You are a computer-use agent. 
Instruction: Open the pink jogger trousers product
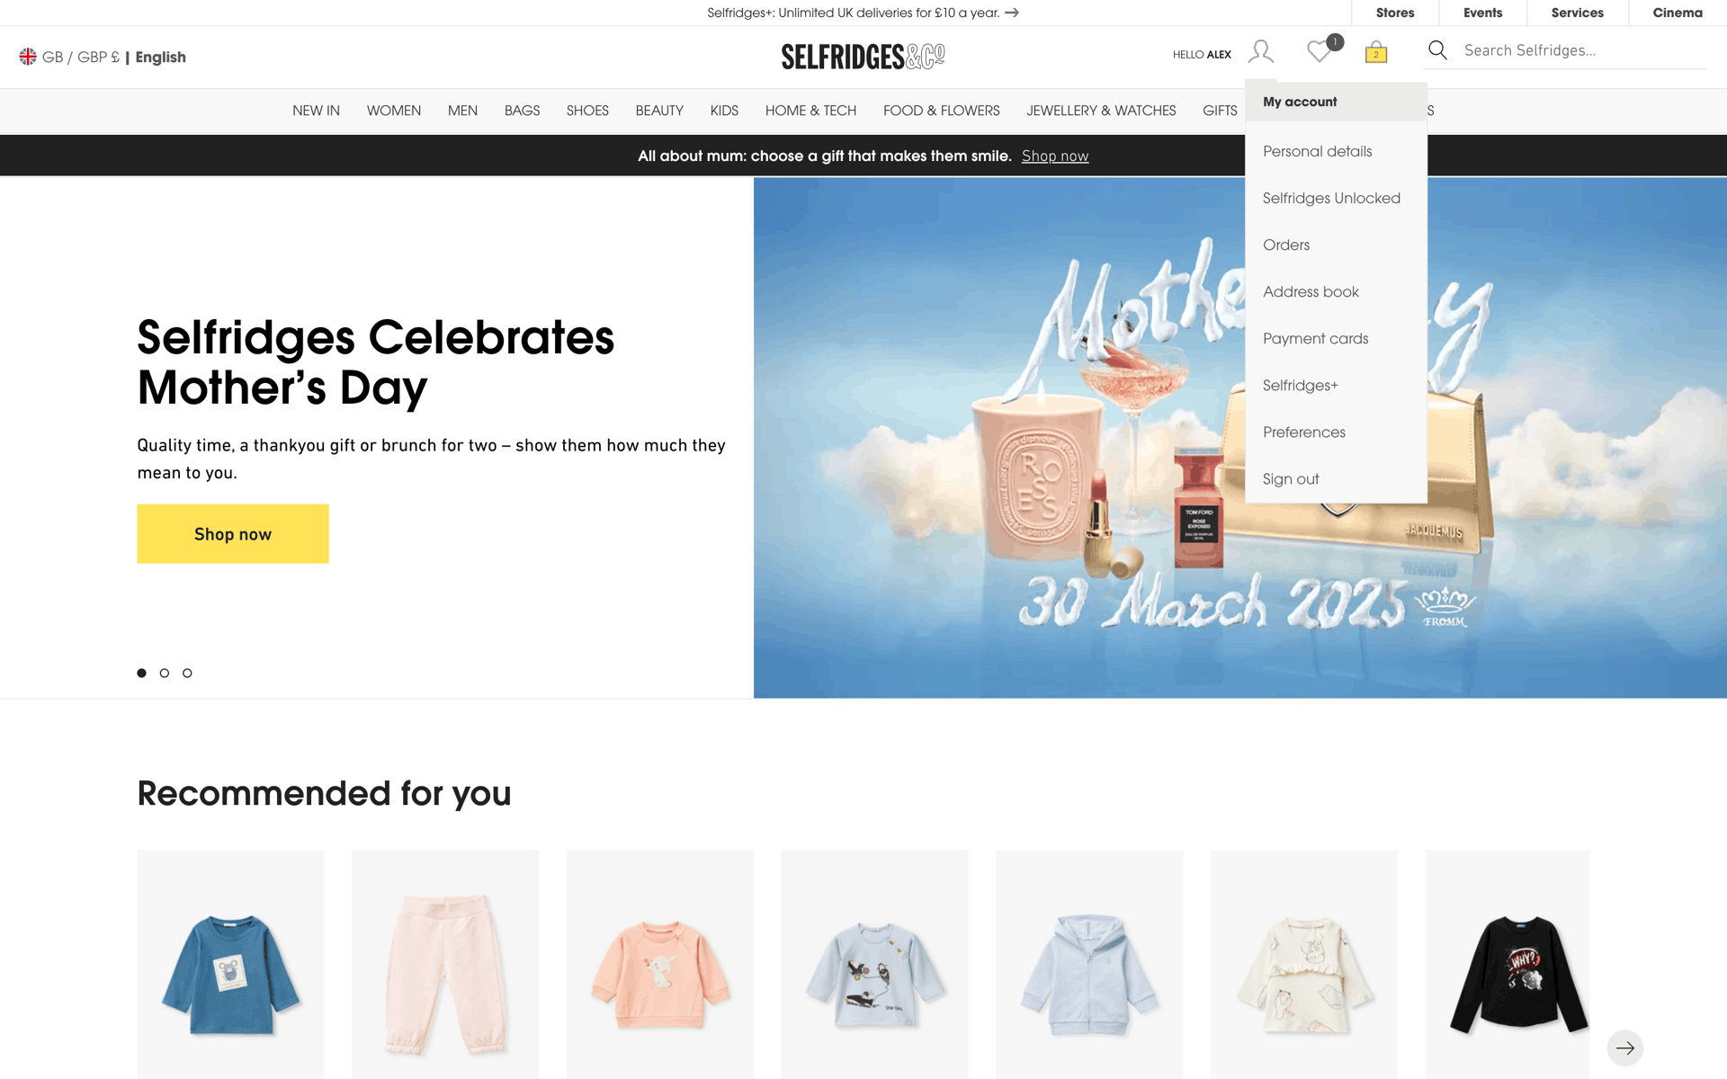point(445,965)
